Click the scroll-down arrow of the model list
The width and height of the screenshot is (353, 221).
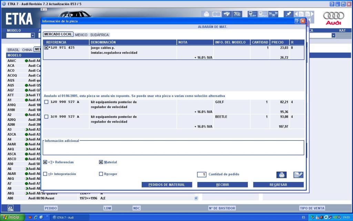pyautogui.click(x=196, y=198)
